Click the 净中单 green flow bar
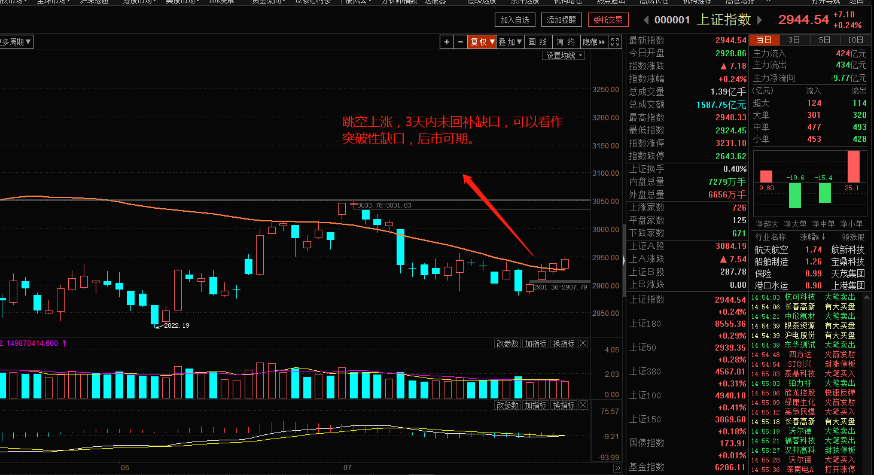 824,193
